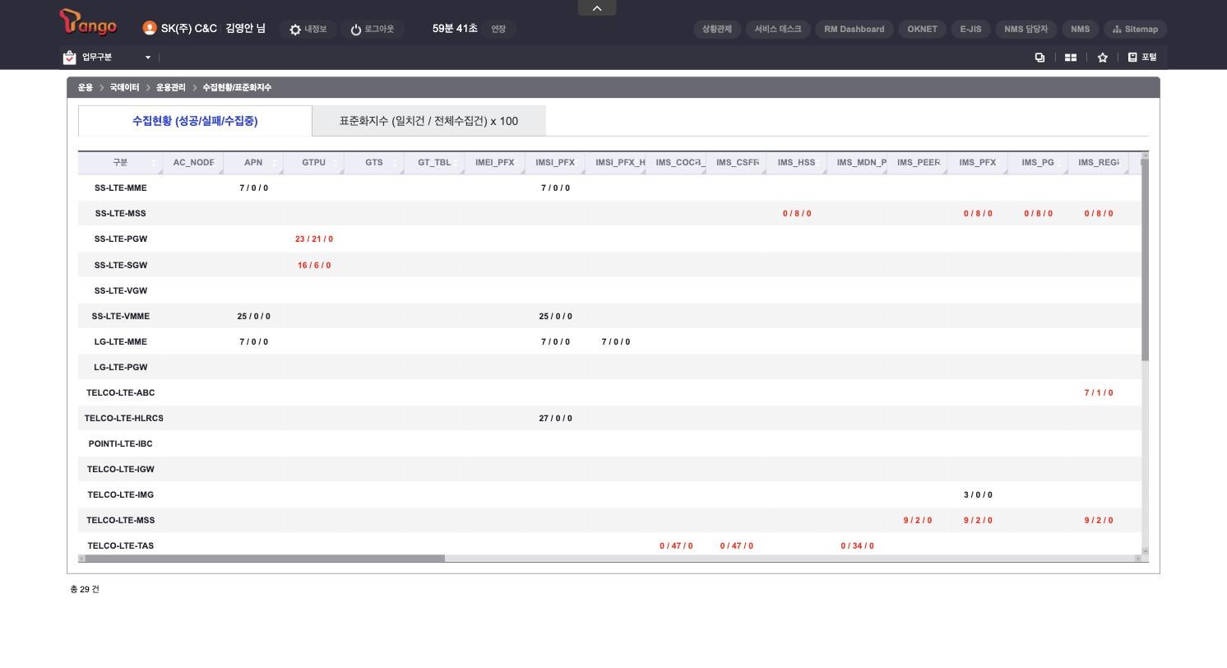
Task: Open 내정보 settings with gear icon
Action: 308,29
